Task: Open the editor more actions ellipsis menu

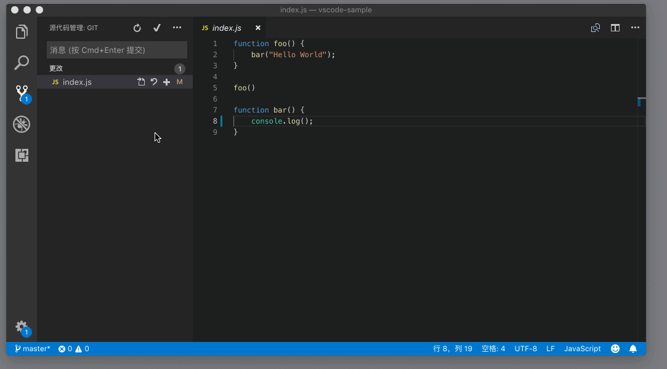Action: [x=634, y=28]
